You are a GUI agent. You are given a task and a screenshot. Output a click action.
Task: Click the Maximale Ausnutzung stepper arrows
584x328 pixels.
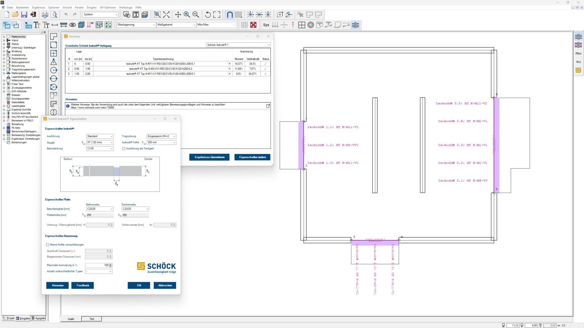[110, 265]
